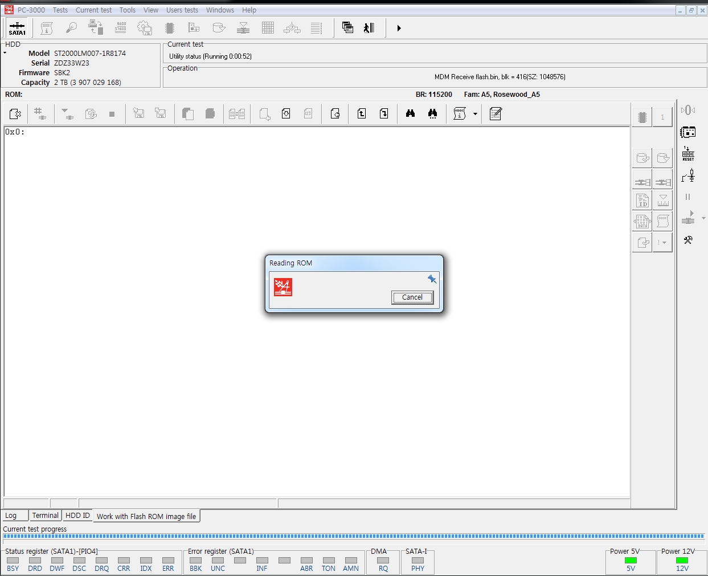Open the PC-3000 menu
Image resolution: width=708 pixels, height=576 pixels.
click(31, 10)
